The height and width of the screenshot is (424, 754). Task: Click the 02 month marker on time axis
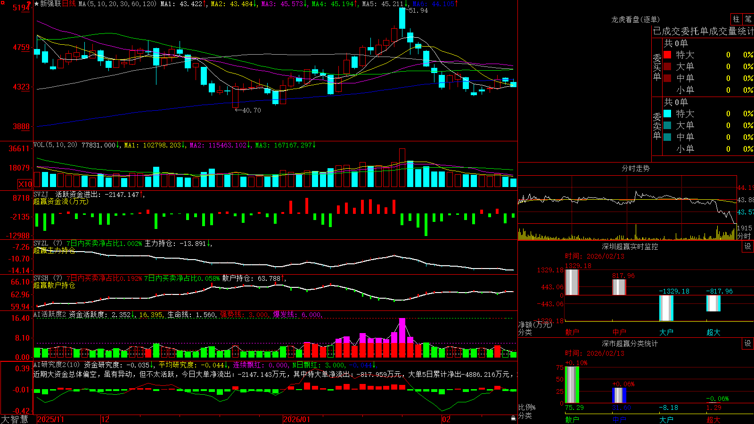point(446,419)
